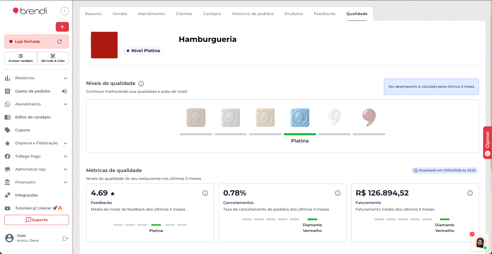Viewport: 492px width, 254px height.
Task: Click the gold level badge
Action: (x=265, y=118)
